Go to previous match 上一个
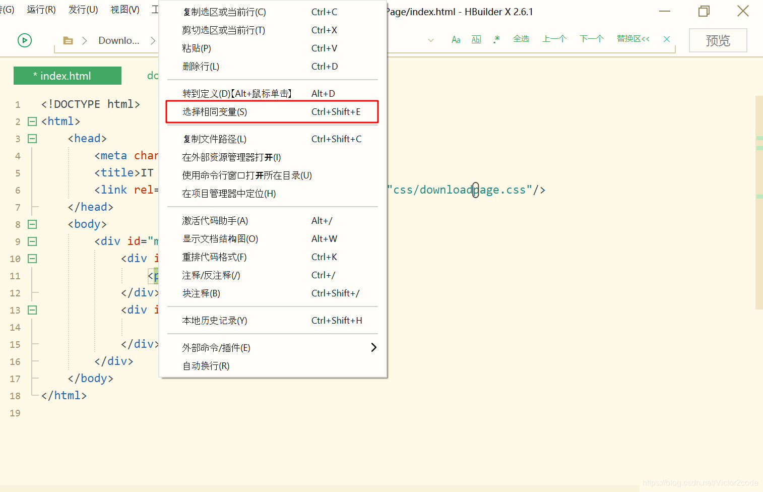 [x=554, y=39]
